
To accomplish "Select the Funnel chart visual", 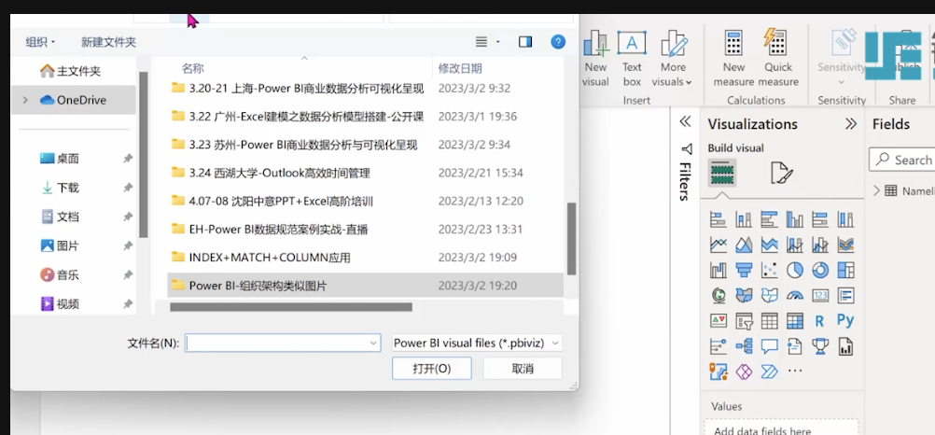I will [x=744, y=271].
